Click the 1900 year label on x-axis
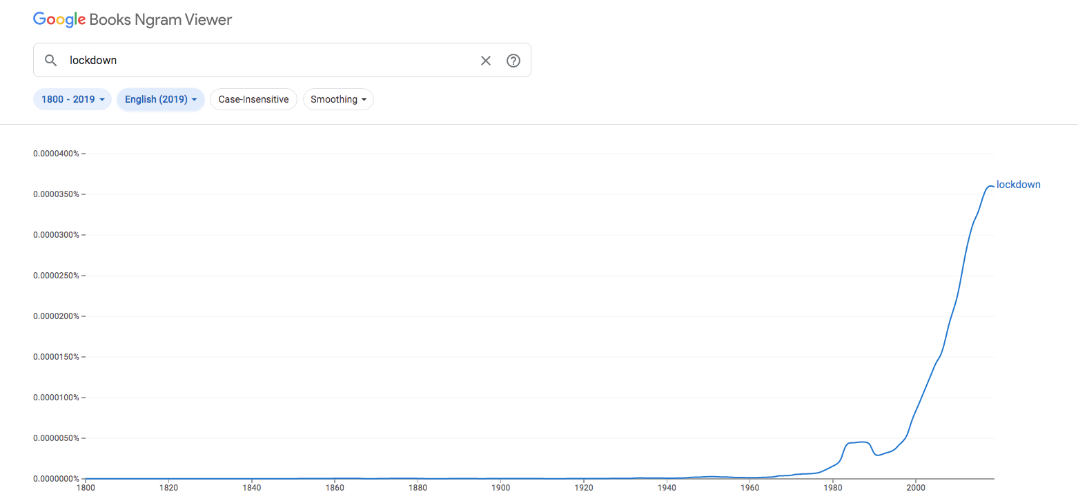 [500, 488]
